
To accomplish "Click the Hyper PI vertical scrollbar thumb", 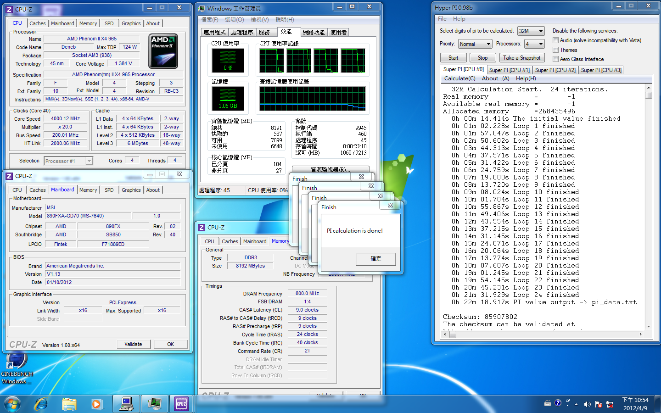I will click(649, 95).
